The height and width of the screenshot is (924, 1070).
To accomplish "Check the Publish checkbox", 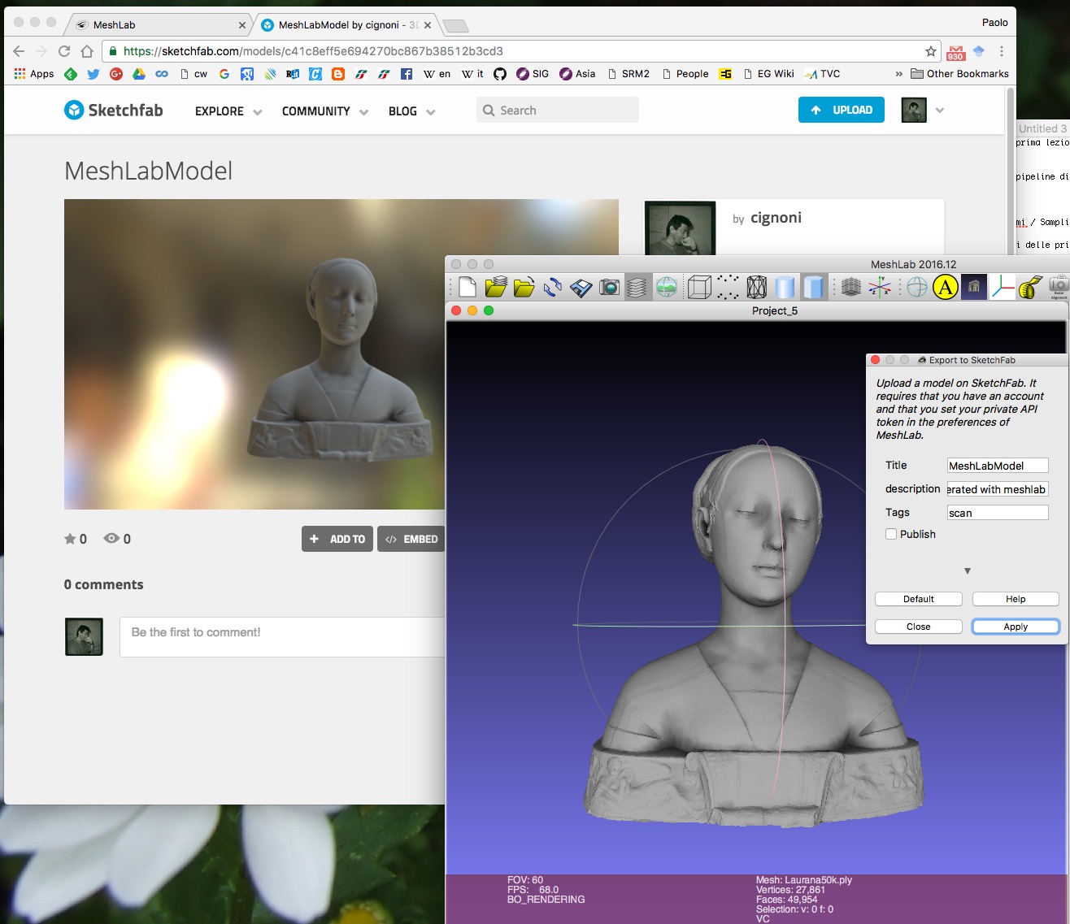I will coord(891,534).
